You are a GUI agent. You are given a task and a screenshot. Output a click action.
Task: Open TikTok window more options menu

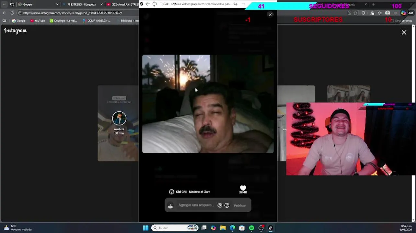point(243,4)
